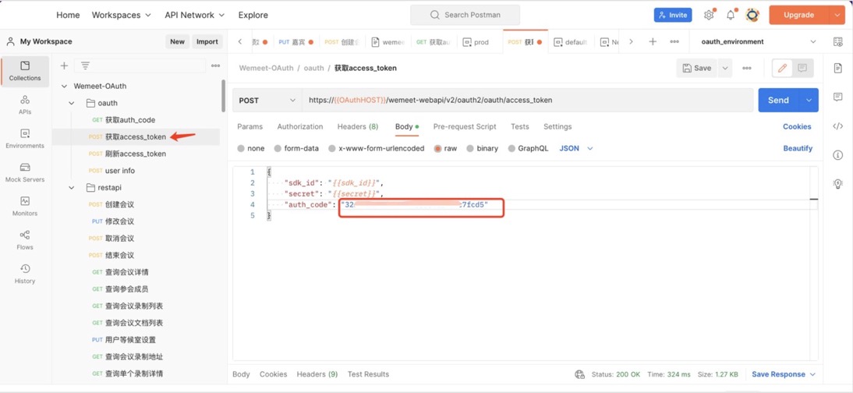Viewport: 853px width, 393px height.
Task: Open the APIs sidebar panel
Action: point(25,105)
